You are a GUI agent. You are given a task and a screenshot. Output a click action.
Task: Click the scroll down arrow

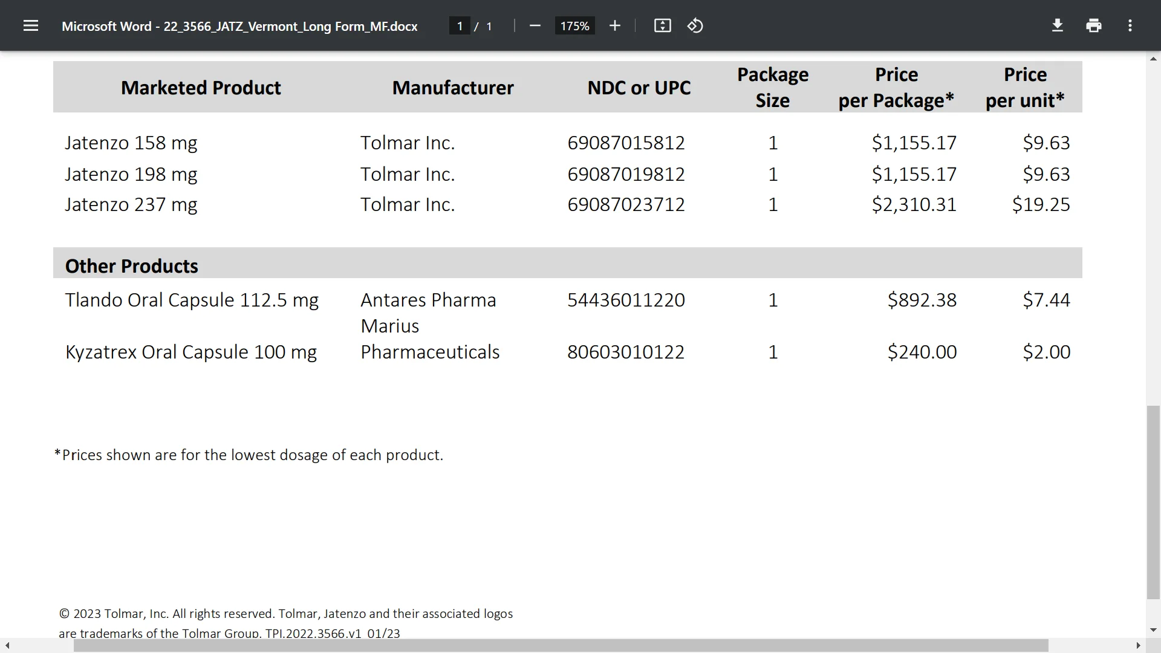pyautogui.click(x=1153, y=630)
